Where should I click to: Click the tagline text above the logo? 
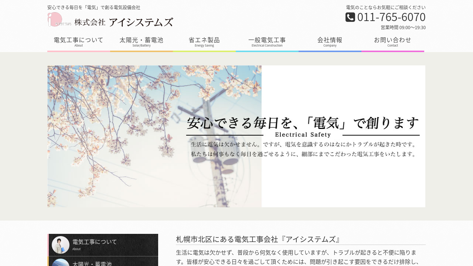[94, 7]
